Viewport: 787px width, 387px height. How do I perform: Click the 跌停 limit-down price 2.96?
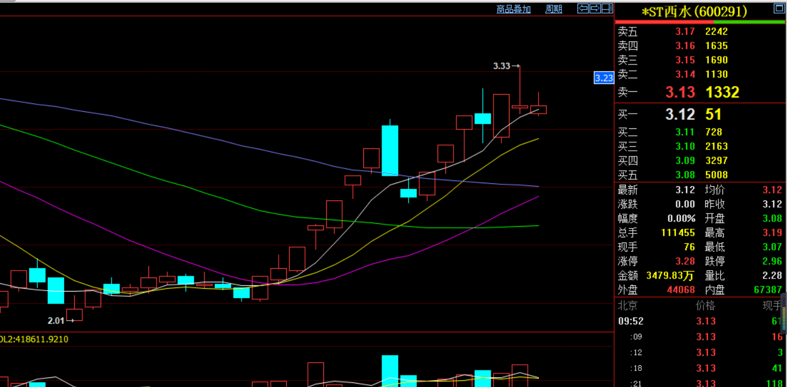pos(772,261)
